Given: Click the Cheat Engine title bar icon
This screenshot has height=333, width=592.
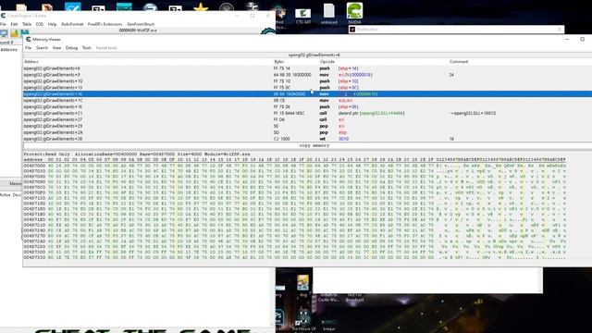Looking at the screenshot, I should pyautogui.click(x=3, y=16).
